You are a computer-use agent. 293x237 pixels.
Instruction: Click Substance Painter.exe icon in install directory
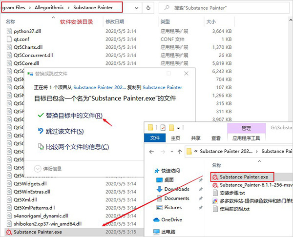tap(9, 232)
